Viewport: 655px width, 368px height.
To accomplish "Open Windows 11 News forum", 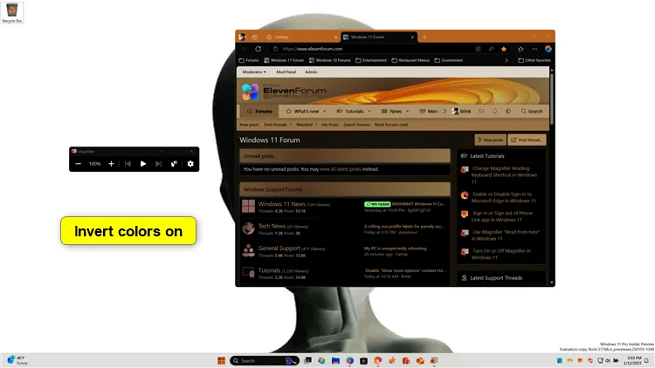I will pyautogui.click(x=281, y=204).
